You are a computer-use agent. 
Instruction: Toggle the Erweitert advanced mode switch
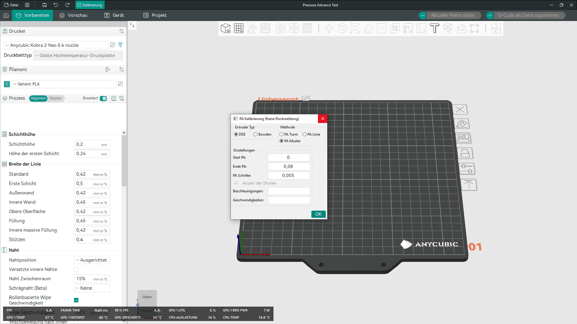(103, 98)
